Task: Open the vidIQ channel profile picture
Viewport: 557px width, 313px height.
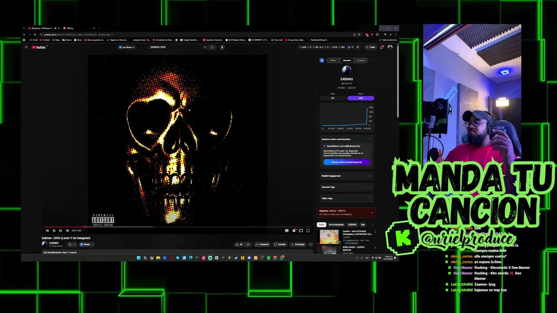Action: click(346, 70)
